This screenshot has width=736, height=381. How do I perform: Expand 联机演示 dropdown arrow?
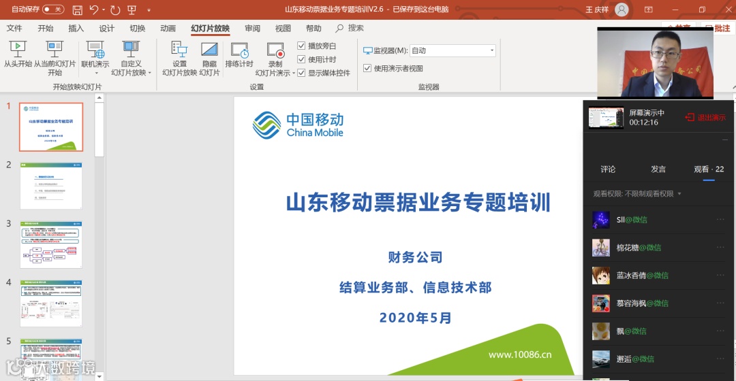click(96, 73)
